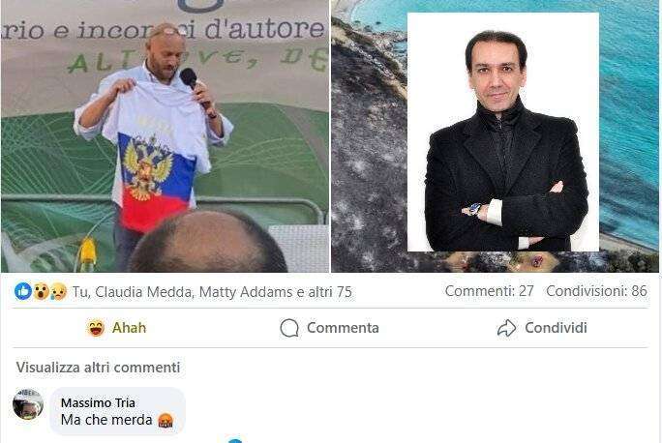Show the list of 27 comments
This screenshot has height=443, width=662.
[490, 291]
